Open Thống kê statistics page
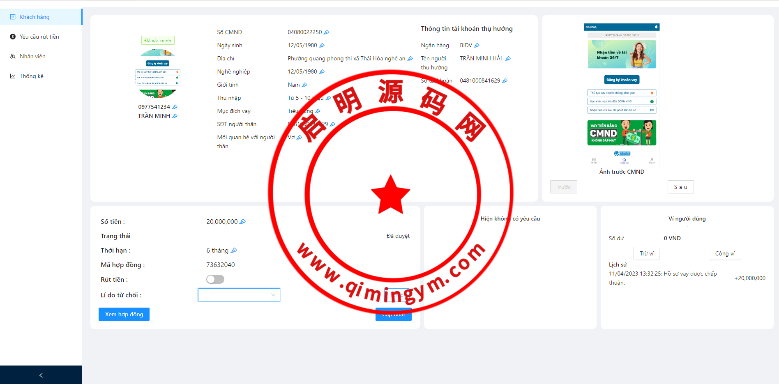 (31, 76)
